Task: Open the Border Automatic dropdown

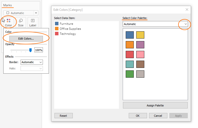Action: pyautogui.click(x=31, y=62)
